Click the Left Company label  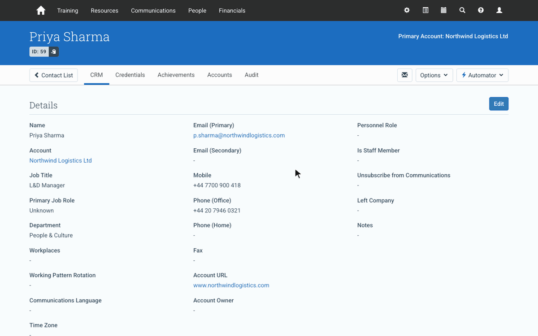pyautogui.click(x=376, y=200)
